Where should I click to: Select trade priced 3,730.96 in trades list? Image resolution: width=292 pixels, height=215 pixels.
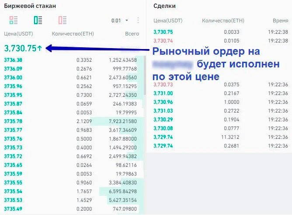pos(221,102)
